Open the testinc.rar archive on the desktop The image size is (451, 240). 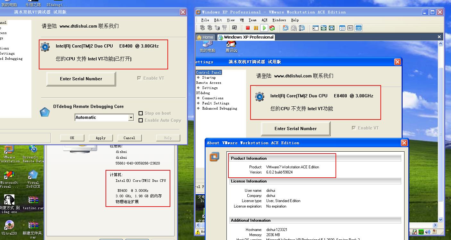click(33, 202)
